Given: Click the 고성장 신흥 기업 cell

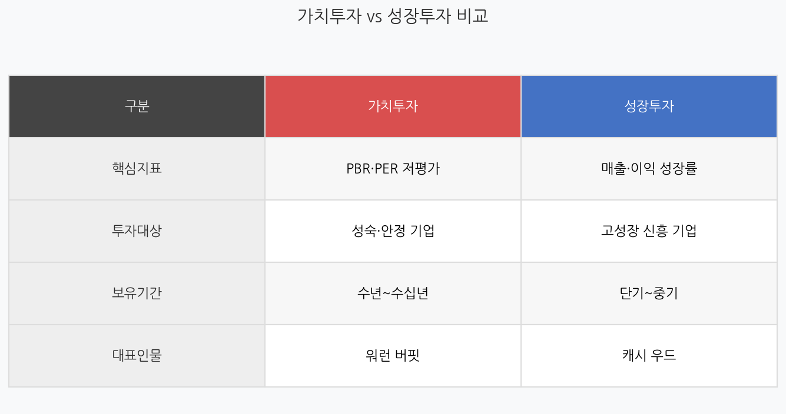Looking at the screenshot, I should click(x=649, y=231).
